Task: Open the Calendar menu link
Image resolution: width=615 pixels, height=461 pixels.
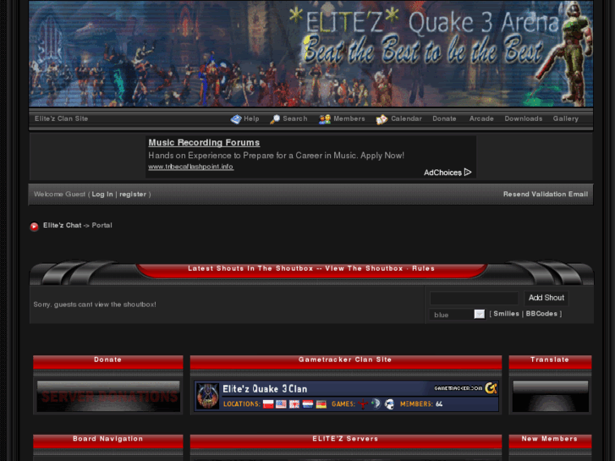Action: pos(406,118)
